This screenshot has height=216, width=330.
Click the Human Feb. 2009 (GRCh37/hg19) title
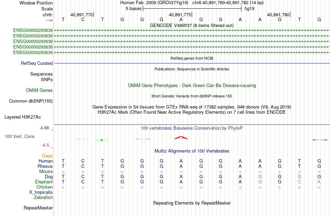click(154, 3)
